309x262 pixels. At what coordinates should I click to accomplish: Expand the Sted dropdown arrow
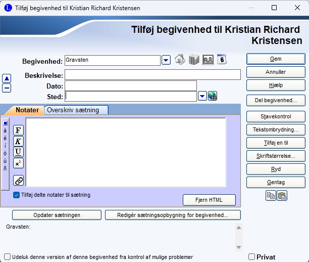pos(202,96)
